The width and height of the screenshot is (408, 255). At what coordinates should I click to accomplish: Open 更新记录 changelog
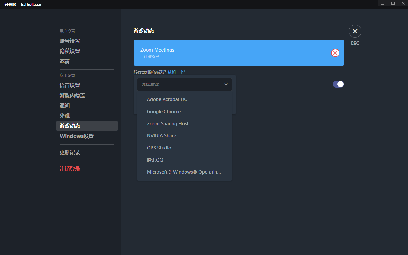coord(70,153)
